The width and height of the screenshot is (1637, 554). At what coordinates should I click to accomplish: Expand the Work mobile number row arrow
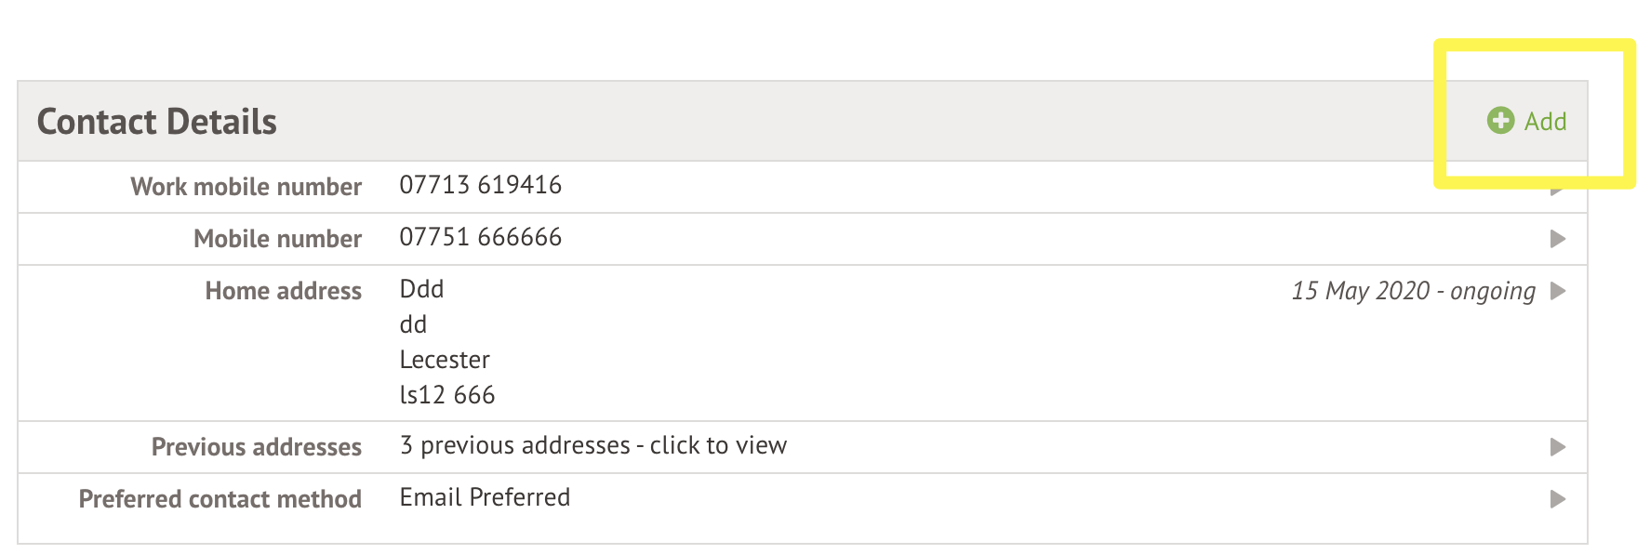(1557, 191)
